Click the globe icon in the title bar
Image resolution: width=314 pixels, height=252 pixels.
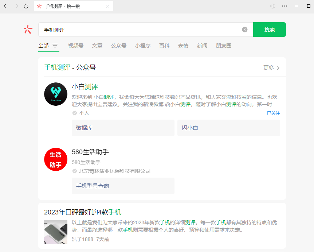[x=272, y=6]
